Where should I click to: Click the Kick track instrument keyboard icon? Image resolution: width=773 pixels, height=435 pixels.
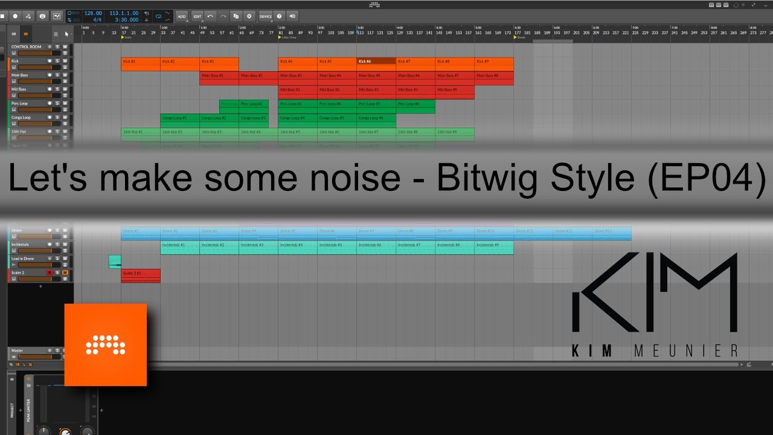14,68
